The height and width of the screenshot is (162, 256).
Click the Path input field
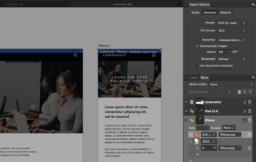pyautogui.click(x=203, y=128)
